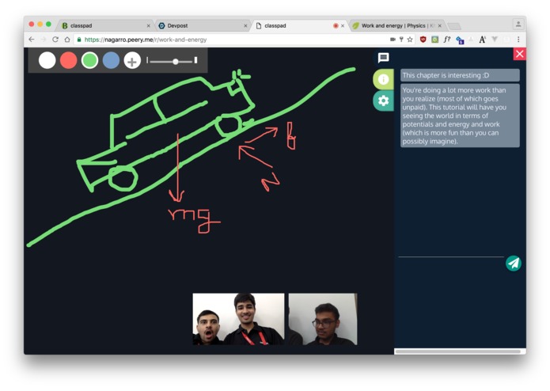View the secure padlock site info
Viewport: 550px width, 391px height.
click(x=79, y=40)
